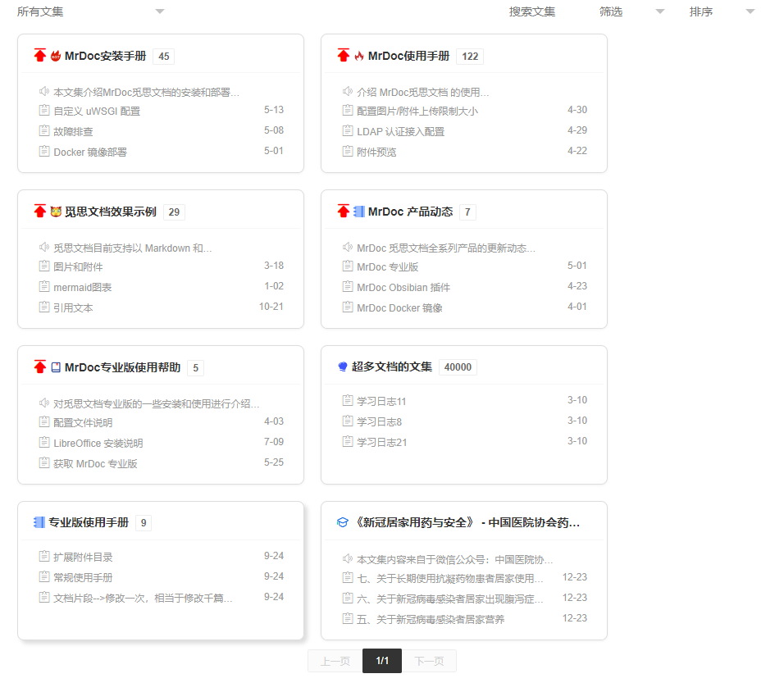Open document 七、关于长期使用抗凝药物患者

click(x=450, y=579)
